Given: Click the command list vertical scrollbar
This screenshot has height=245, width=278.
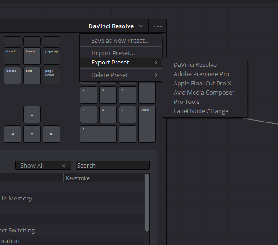Looking at the screenshot, I should click(x=147, y=203).
